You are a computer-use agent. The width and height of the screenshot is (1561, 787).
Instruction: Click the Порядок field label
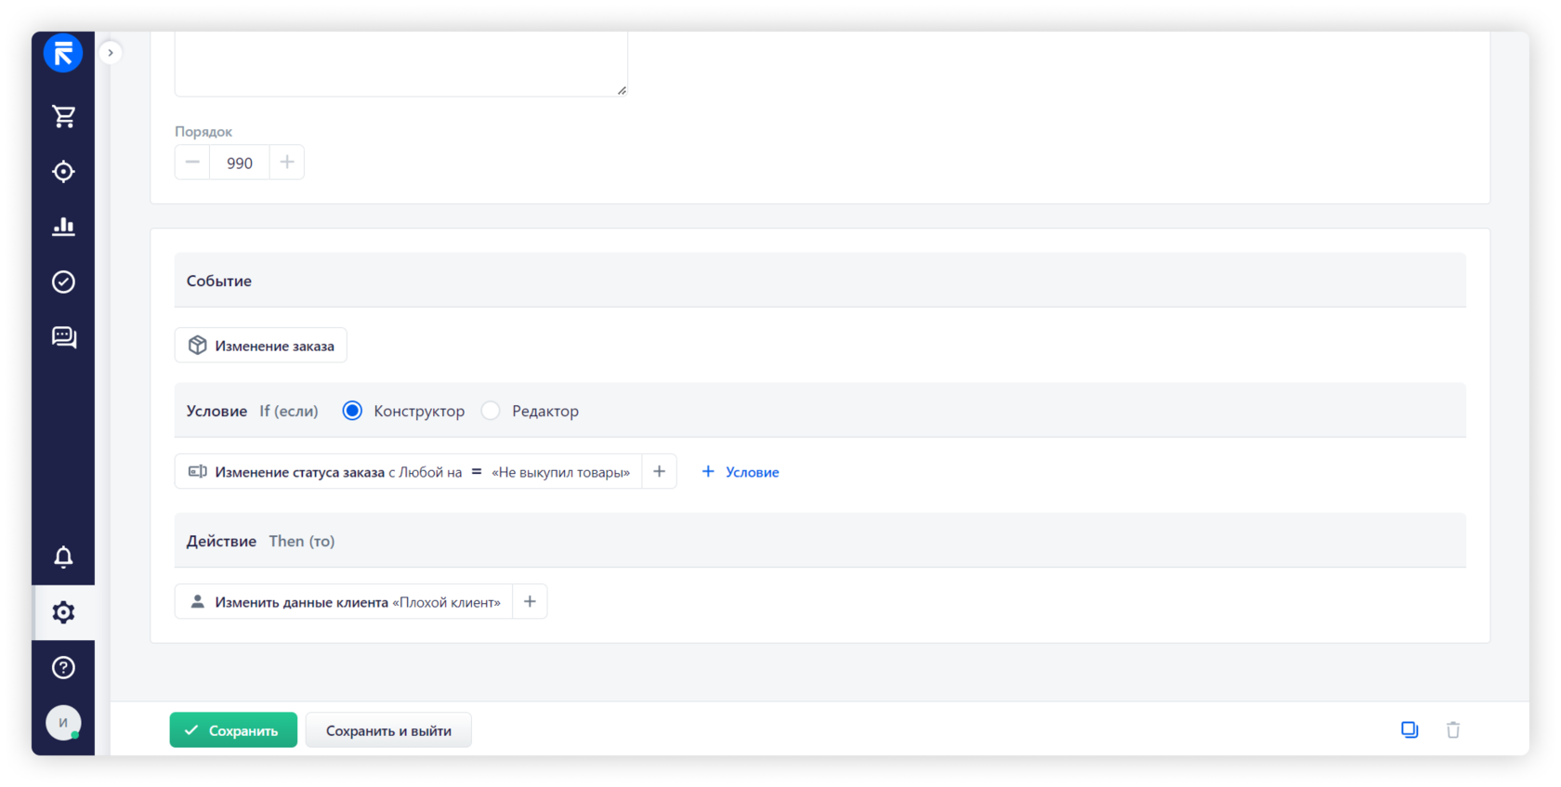pyautogui.click(x=203, y=132)
